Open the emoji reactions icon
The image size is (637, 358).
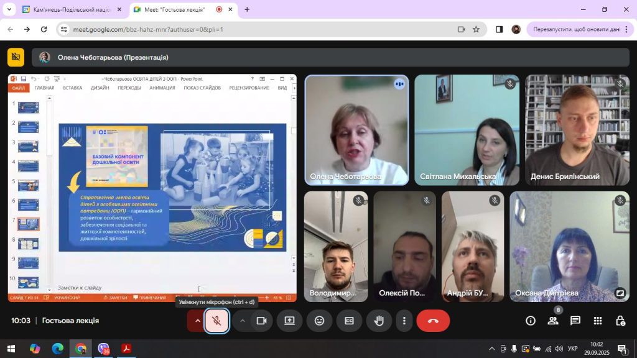[x=319, y=321]
